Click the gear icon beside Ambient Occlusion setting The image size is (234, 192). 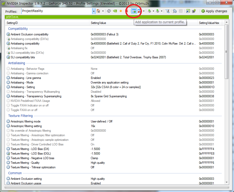8,179
